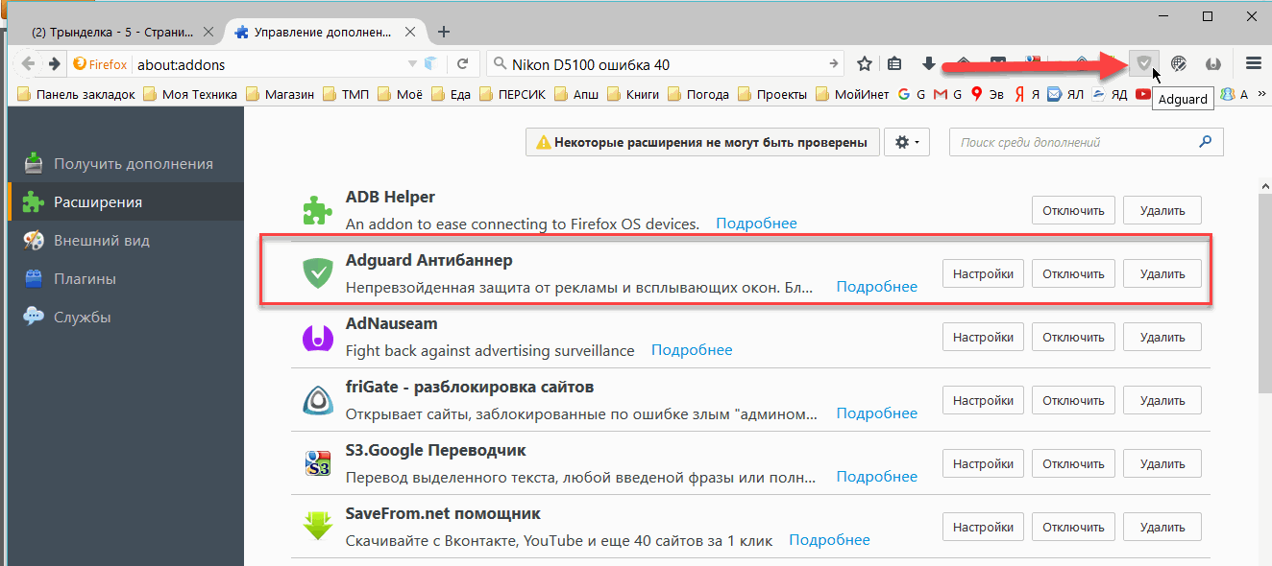The height and width of the screenshot is (566, 1272).
Task: Open the gear tools dropdown for add-ons
Action: tap(907, 142)
